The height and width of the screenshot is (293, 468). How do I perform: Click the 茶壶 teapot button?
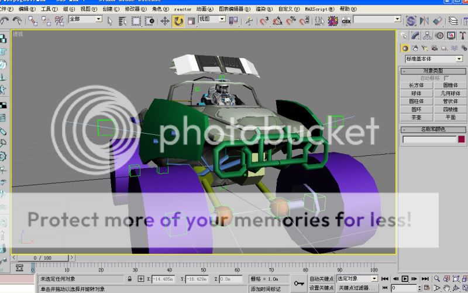tap(417, 117)
